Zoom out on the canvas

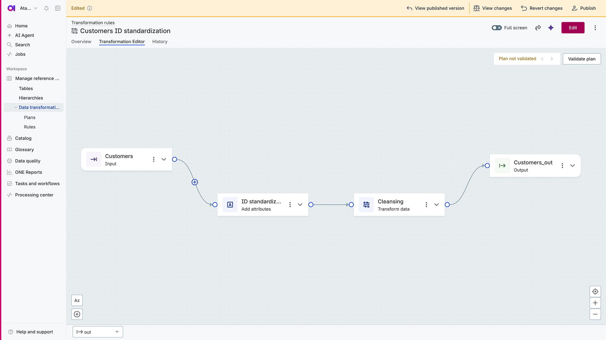point(595,314)
